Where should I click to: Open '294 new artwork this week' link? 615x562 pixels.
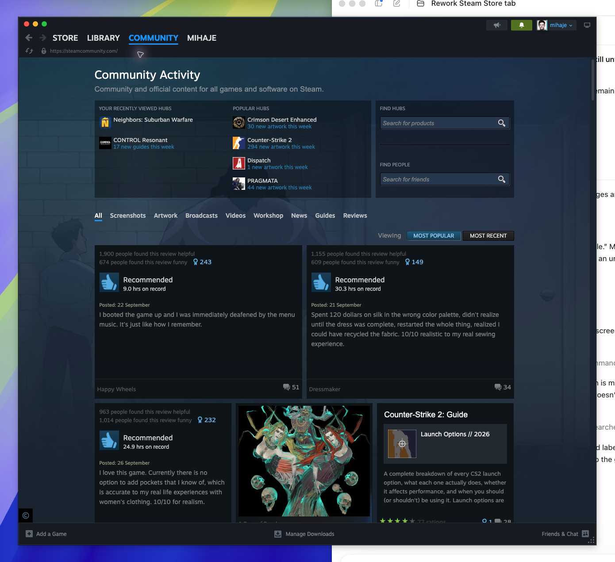(x=281, y=147)
